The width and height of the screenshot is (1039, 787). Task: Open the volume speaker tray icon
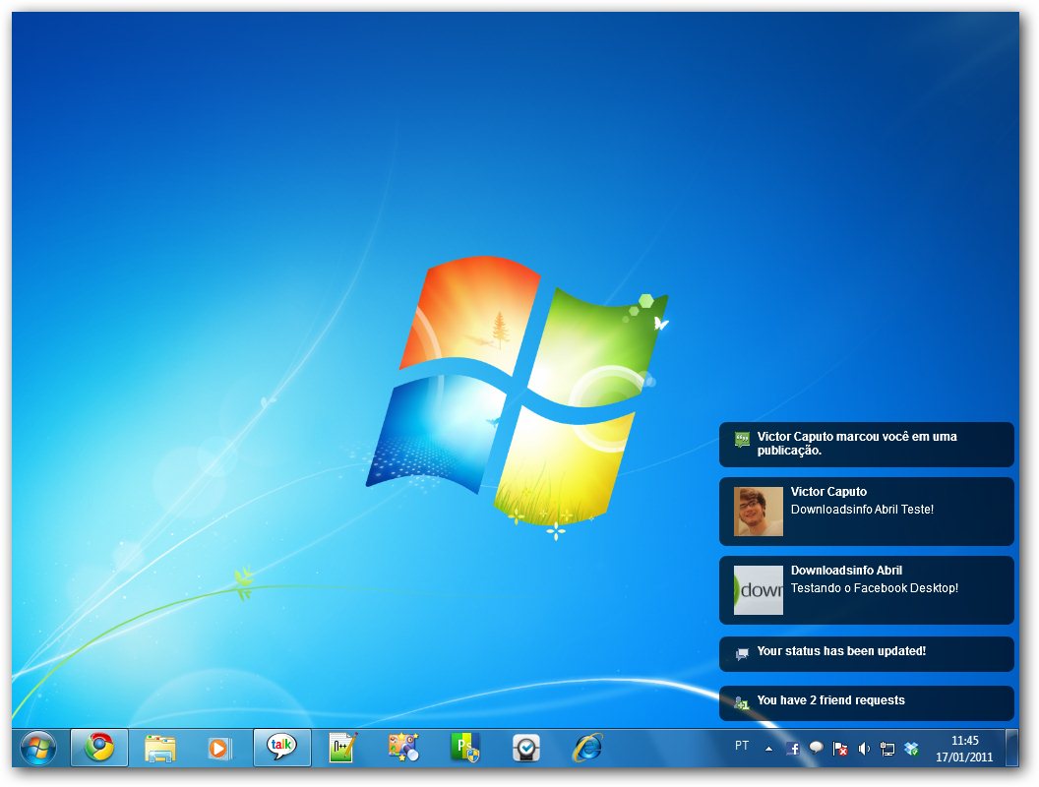coord(864,749)
